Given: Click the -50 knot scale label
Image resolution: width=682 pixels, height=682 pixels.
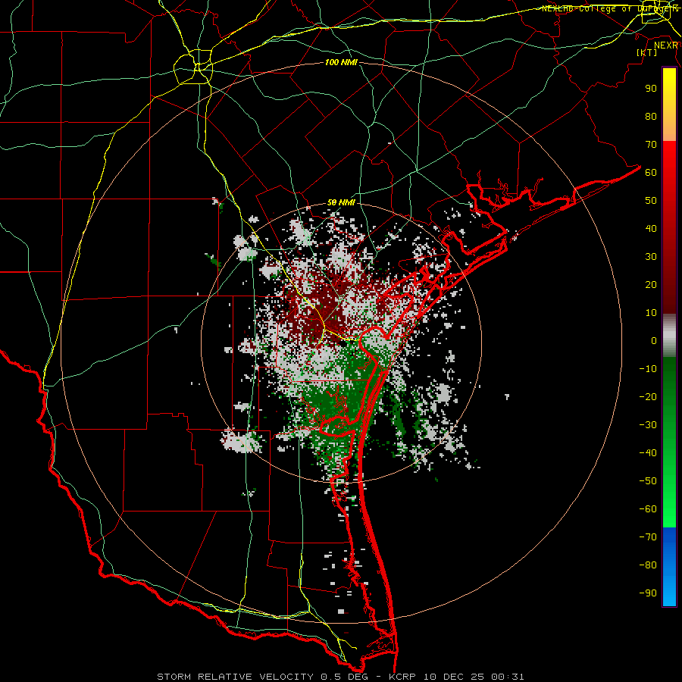Looking at the screenshot, I should (x=648, y=481).
